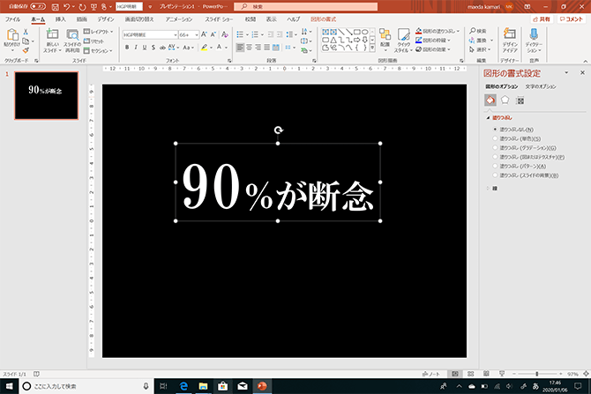
Task: Open the Slide Show (スライドショー) ribbon tab
Action: click(x=219, y=19)
